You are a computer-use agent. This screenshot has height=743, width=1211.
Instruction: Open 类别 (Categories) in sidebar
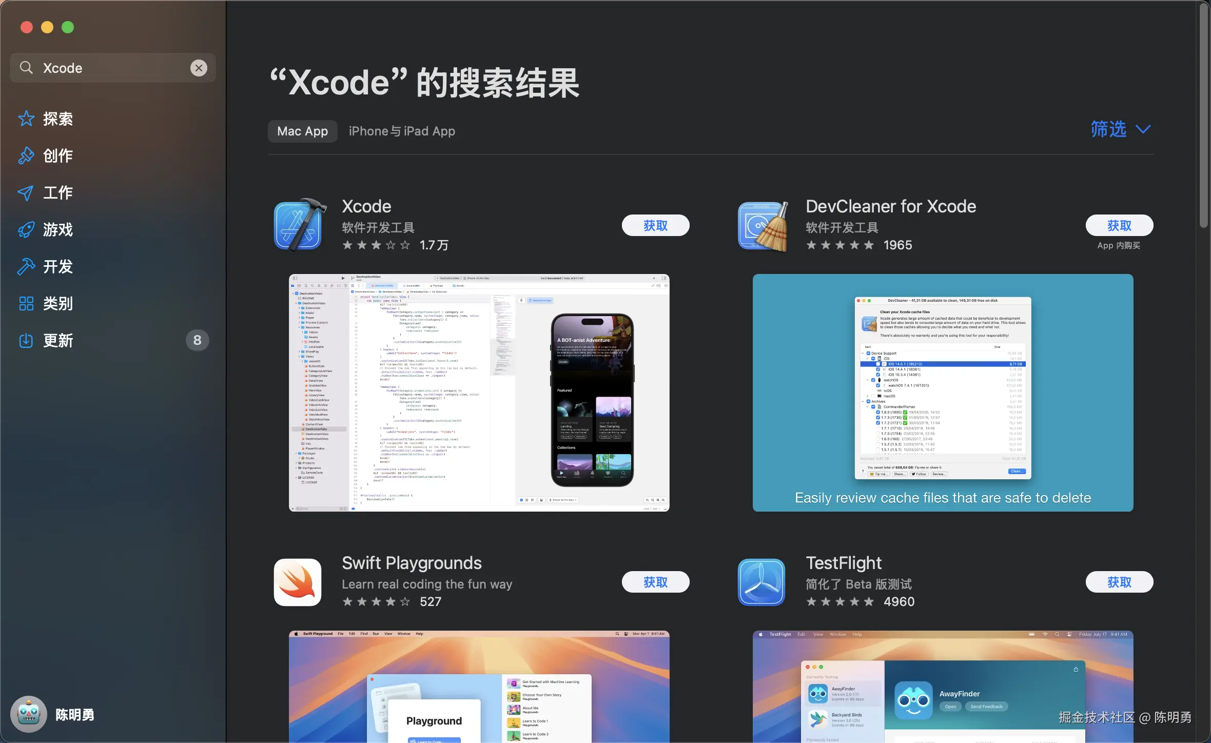57,304
